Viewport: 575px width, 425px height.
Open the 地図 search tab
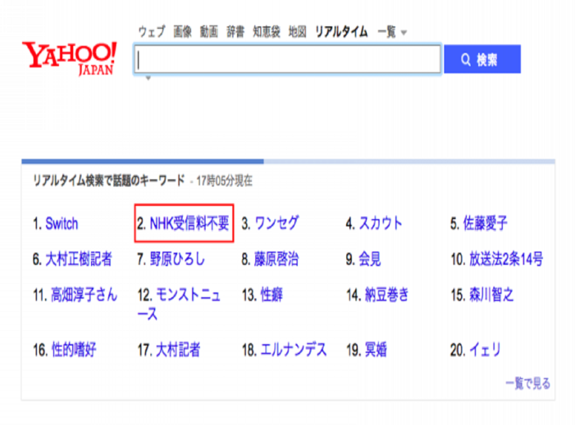pos(297,32)
